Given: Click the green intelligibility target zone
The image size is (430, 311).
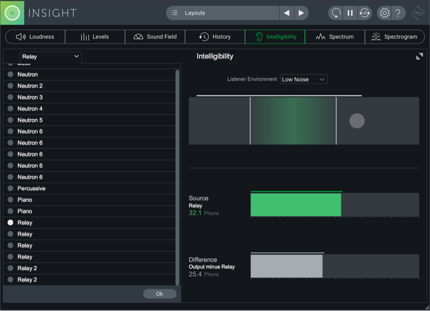Looking at the screenshot, I should point(293,121).
